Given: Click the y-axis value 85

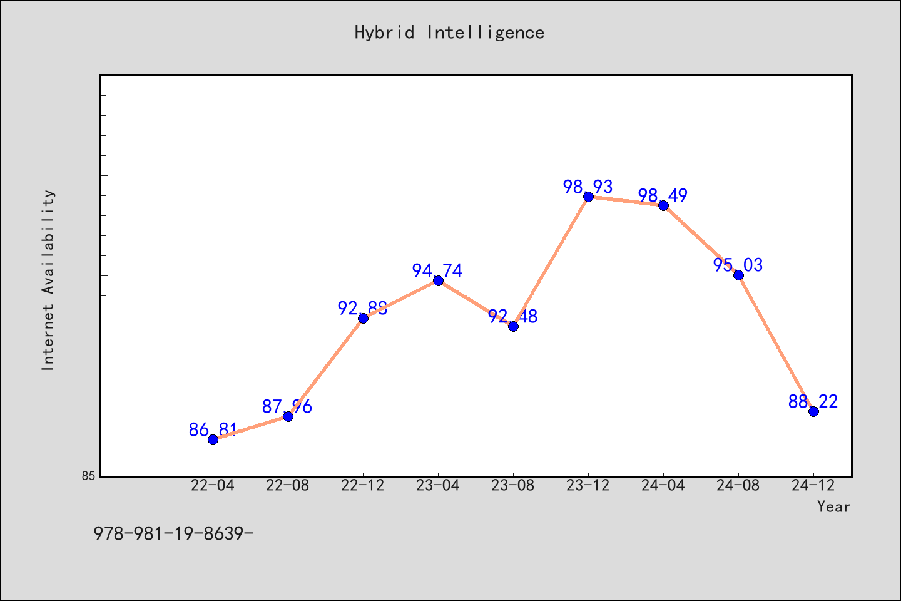Looking at the screenshot, I should click(89, 476).
